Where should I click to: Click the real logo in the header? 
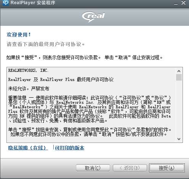93,17
